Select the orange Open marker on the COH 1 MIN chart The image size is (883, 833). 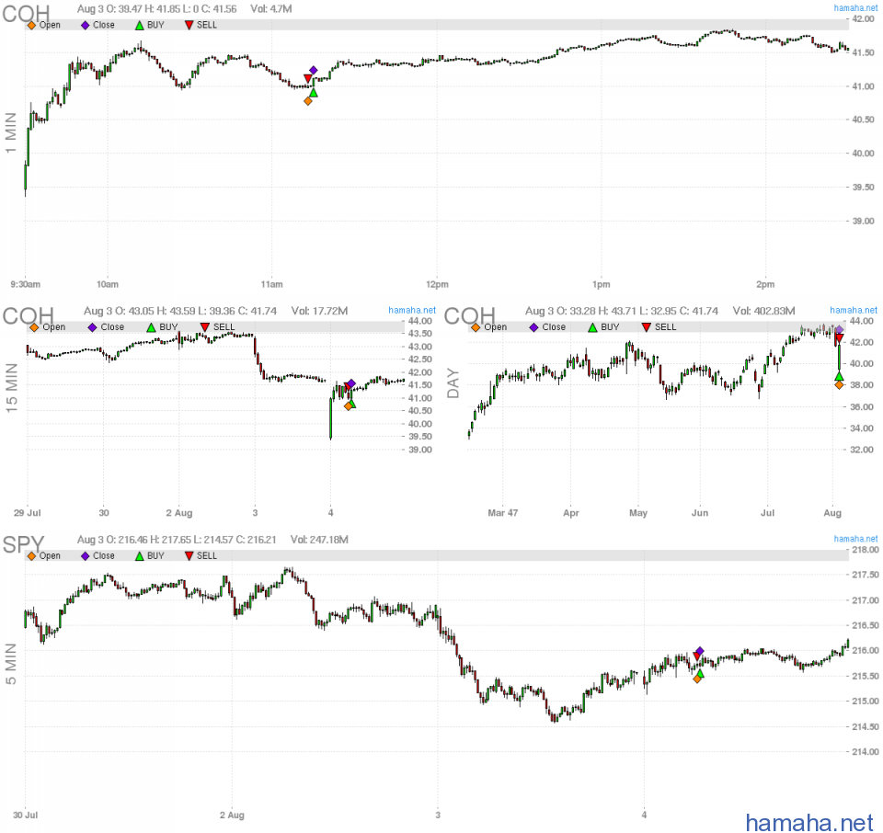tap(307, 101)
